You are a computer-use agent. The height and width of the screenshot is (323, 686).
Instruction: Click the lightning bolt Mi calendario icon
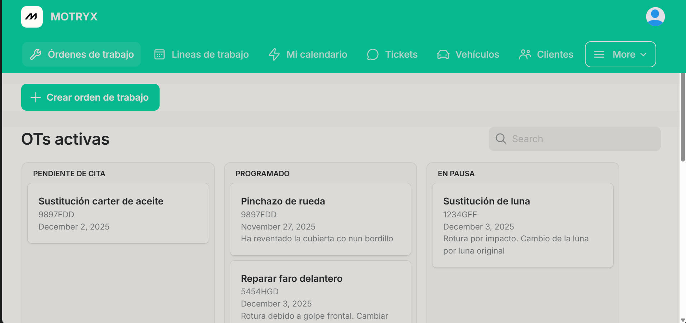[274, 54]
